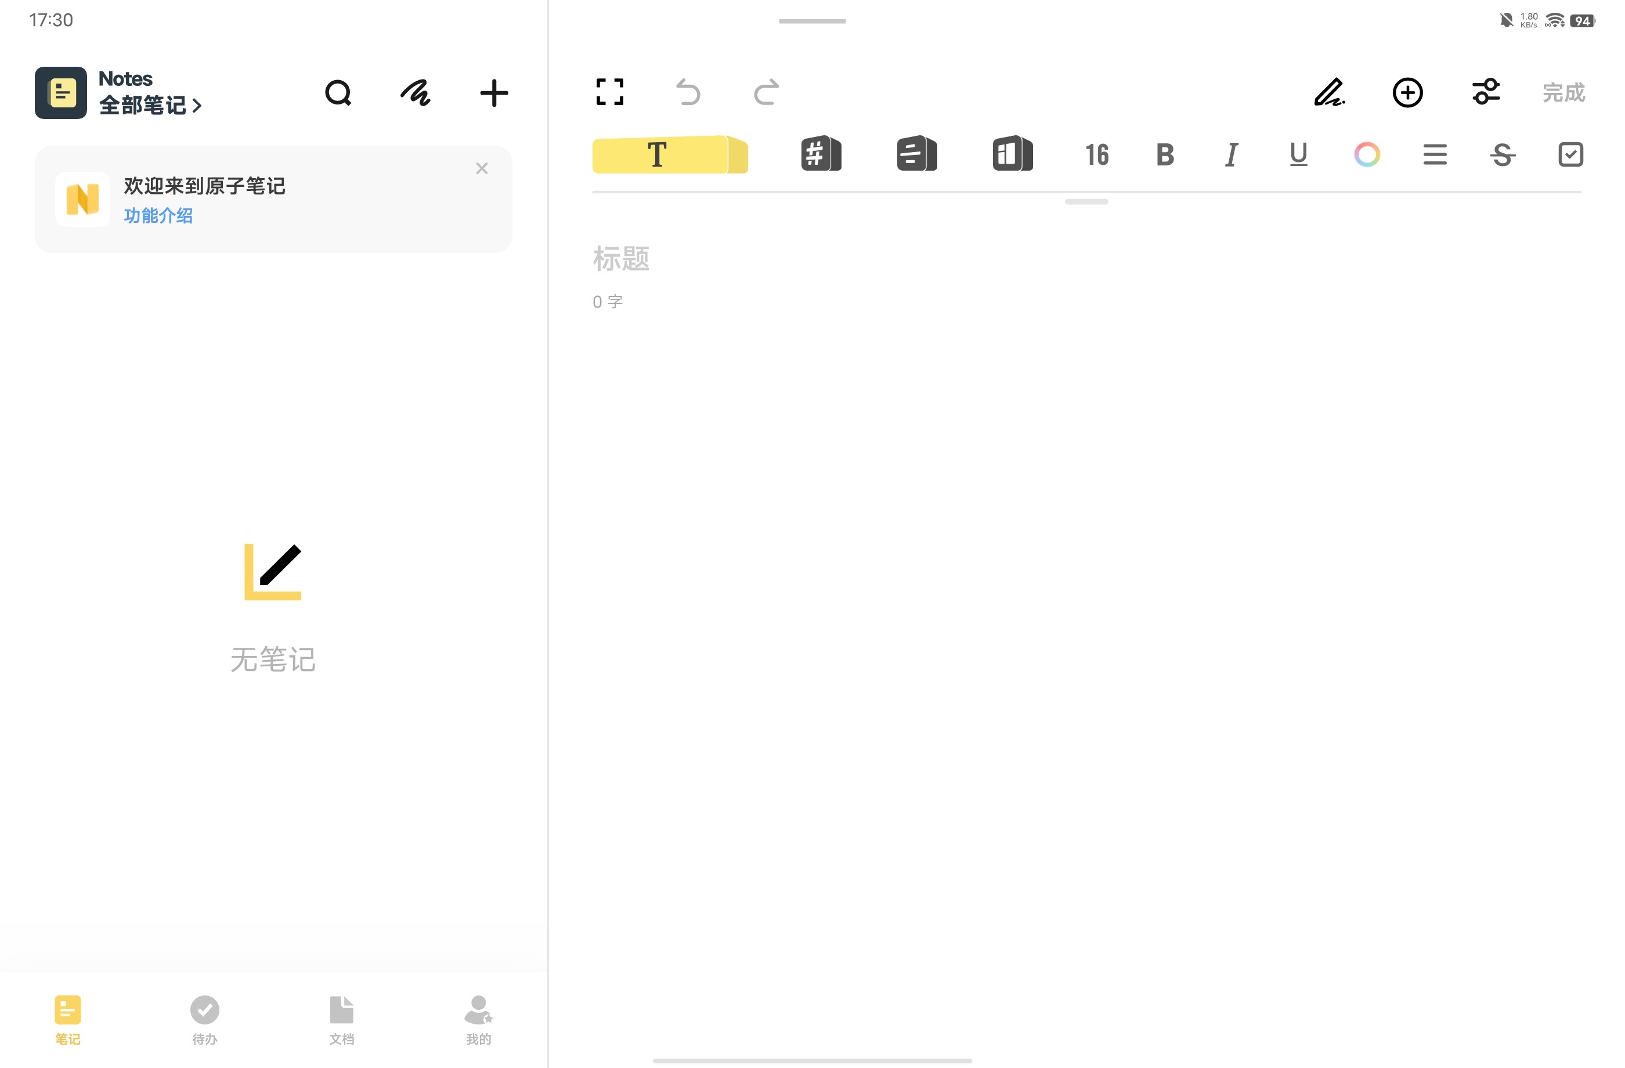Image resolution: width=1625 pixels, height=1068 pixels.
Task: Toggle bold text formatting
Action: pos(1165,155)
